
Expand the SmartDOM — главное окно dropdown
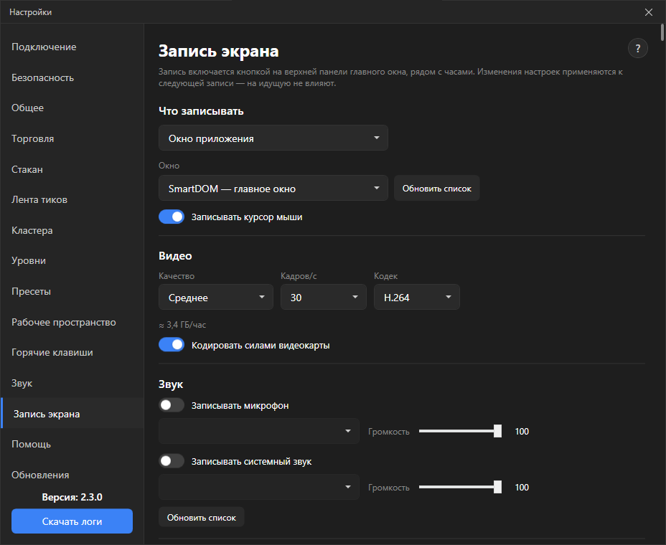point(273,188)
